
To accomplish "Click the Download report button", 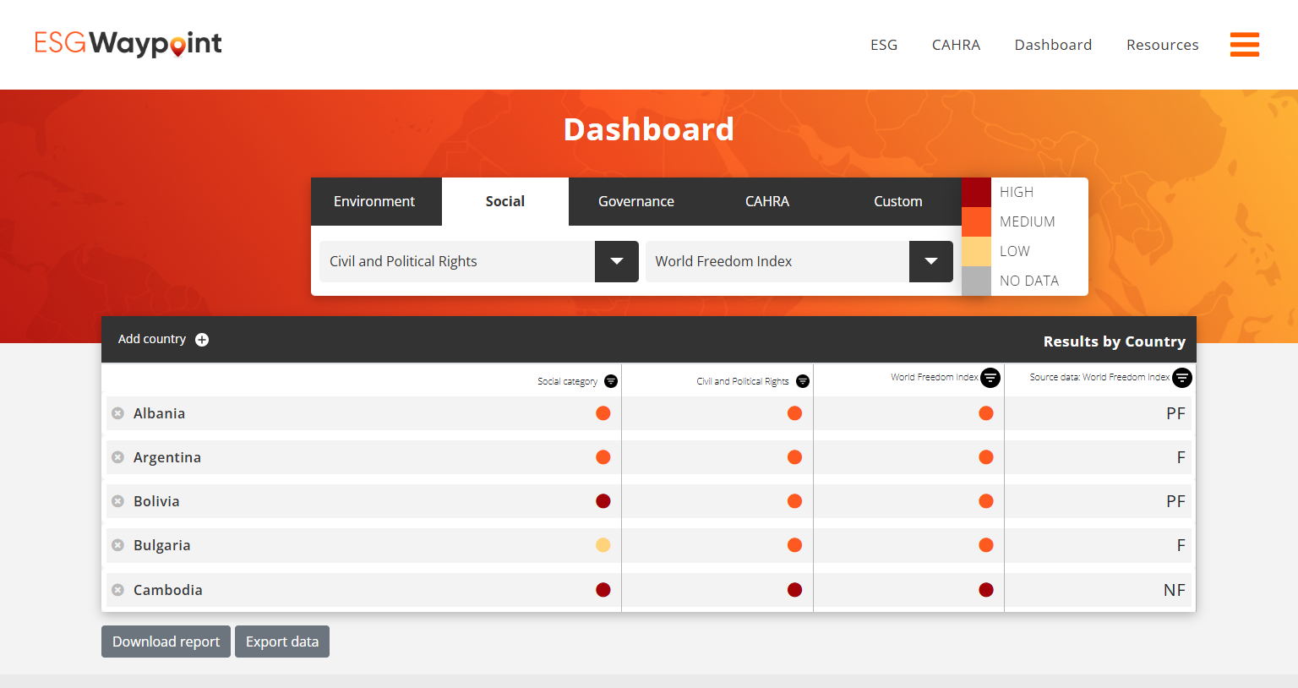I will (x=166, y=642).
